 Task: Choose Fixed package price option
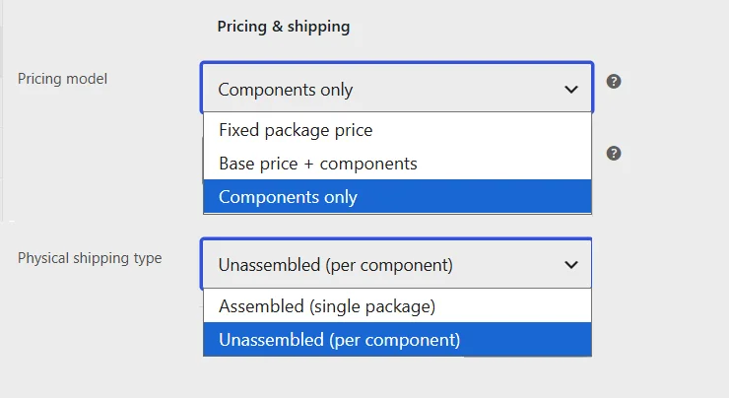(x=398, y=130)
